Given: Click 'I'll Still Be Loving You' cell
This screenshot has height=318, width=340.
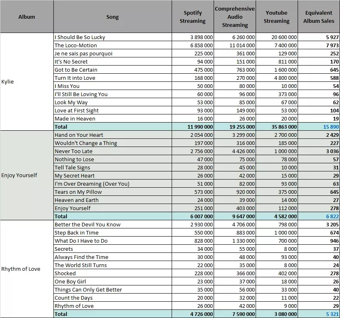Looking at the screenshot, I should 113,94.
